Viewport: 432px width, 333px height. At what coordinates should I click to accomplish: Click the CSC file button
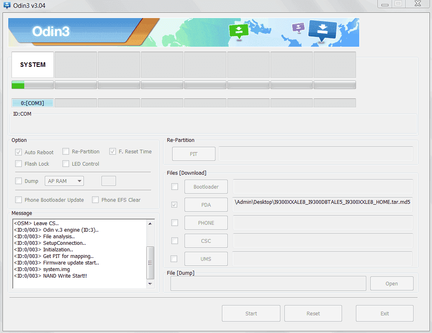coord(206,241)
